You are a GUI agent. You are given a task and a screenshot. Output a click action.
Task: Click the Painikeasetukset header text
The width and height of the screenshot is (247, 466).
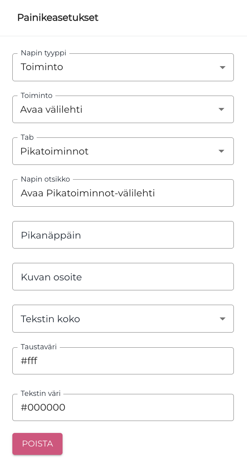pyautogui.click(x=58, y=18)
